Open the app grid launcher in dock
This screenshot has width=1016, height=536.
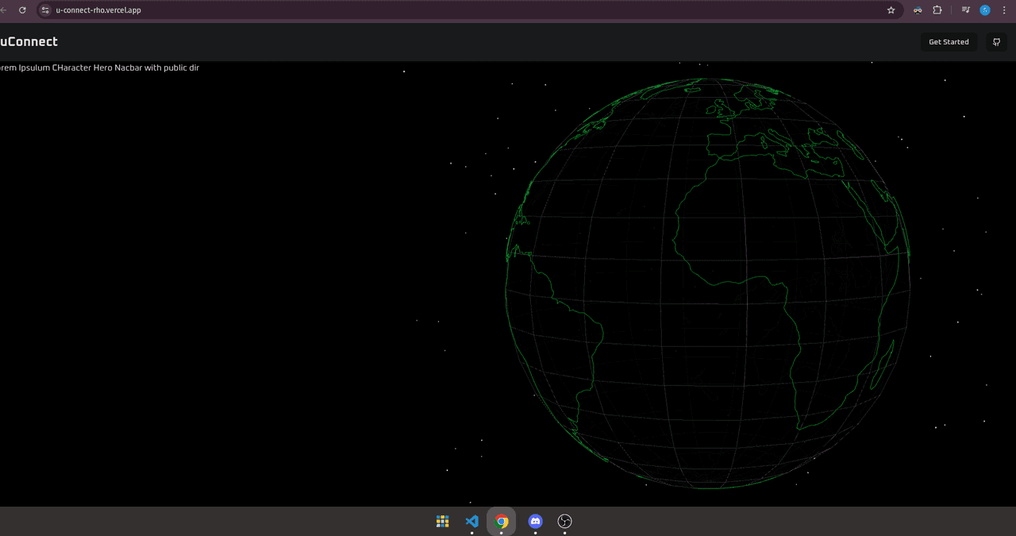[x=443, y=522]
